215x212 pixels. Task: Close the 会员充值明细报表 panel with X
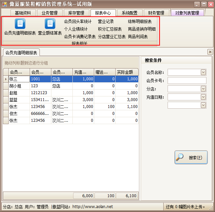click(210, 52)
